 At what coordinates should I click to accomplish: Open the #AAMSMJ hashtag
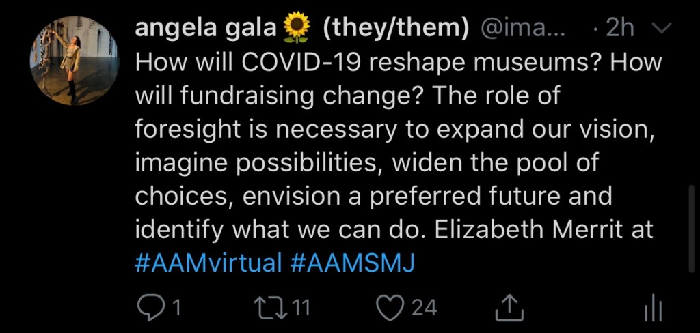pos(352,263)
